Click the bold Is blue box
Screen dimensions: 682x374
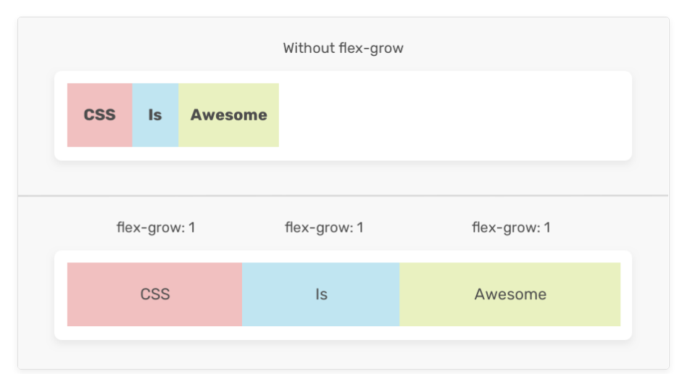click(x=155, y=115)
